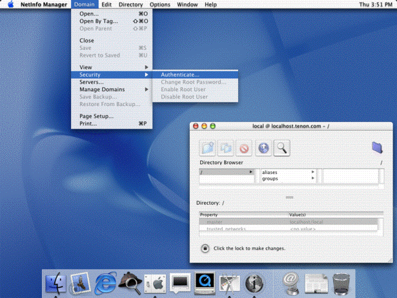Open Sherlock from the Dock

(130, 284)
